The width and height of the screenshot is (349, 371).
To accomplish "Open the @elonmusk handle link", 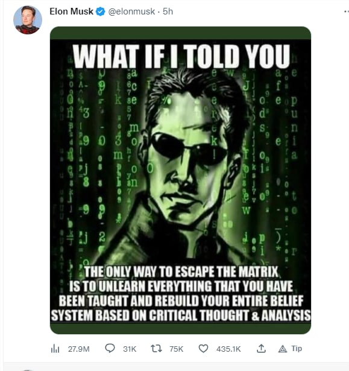I will coord(131,11).
